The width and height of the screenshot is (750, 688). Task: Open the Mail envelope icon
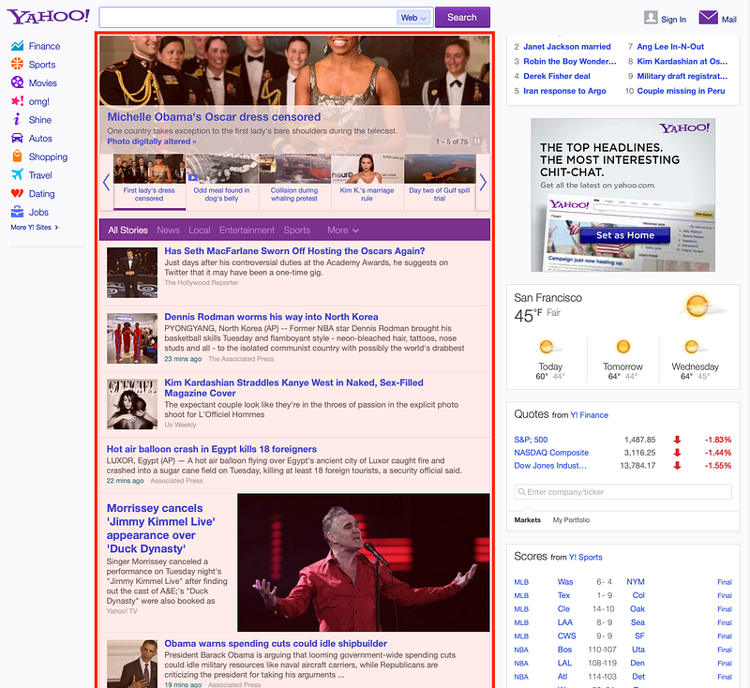pos(708,17)
